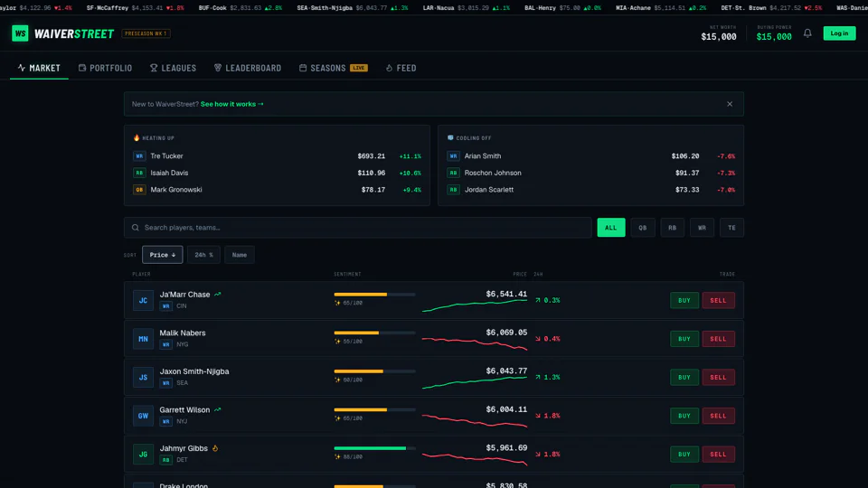Sell Malik Nabers shares

click(x=719, y=339)
